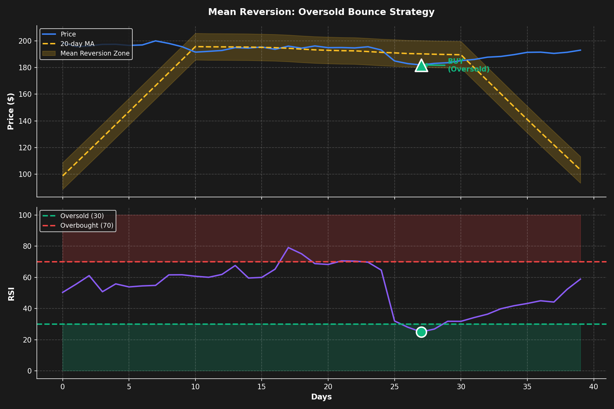Click the RSI peak above the overbought line
614x409 pixels.
[289, 248]
